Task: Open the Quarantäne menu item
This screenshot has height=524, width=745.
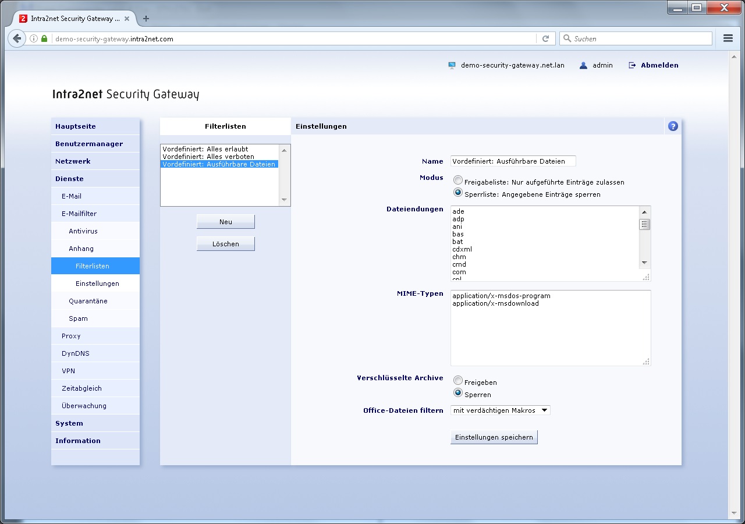Action: pos(88,301)
